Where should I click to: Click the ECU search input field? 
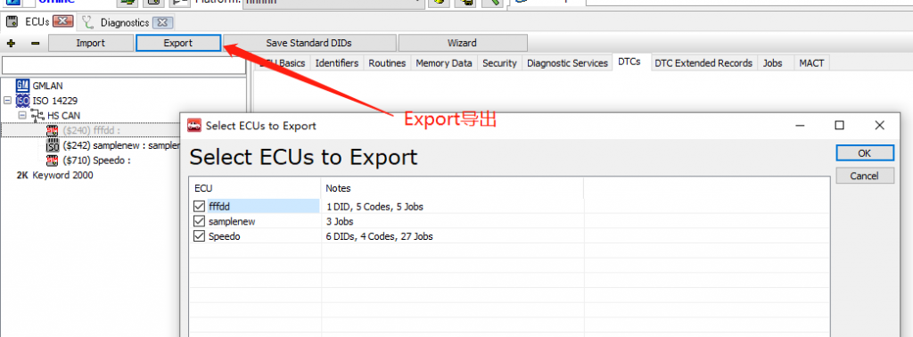point(123,65)
